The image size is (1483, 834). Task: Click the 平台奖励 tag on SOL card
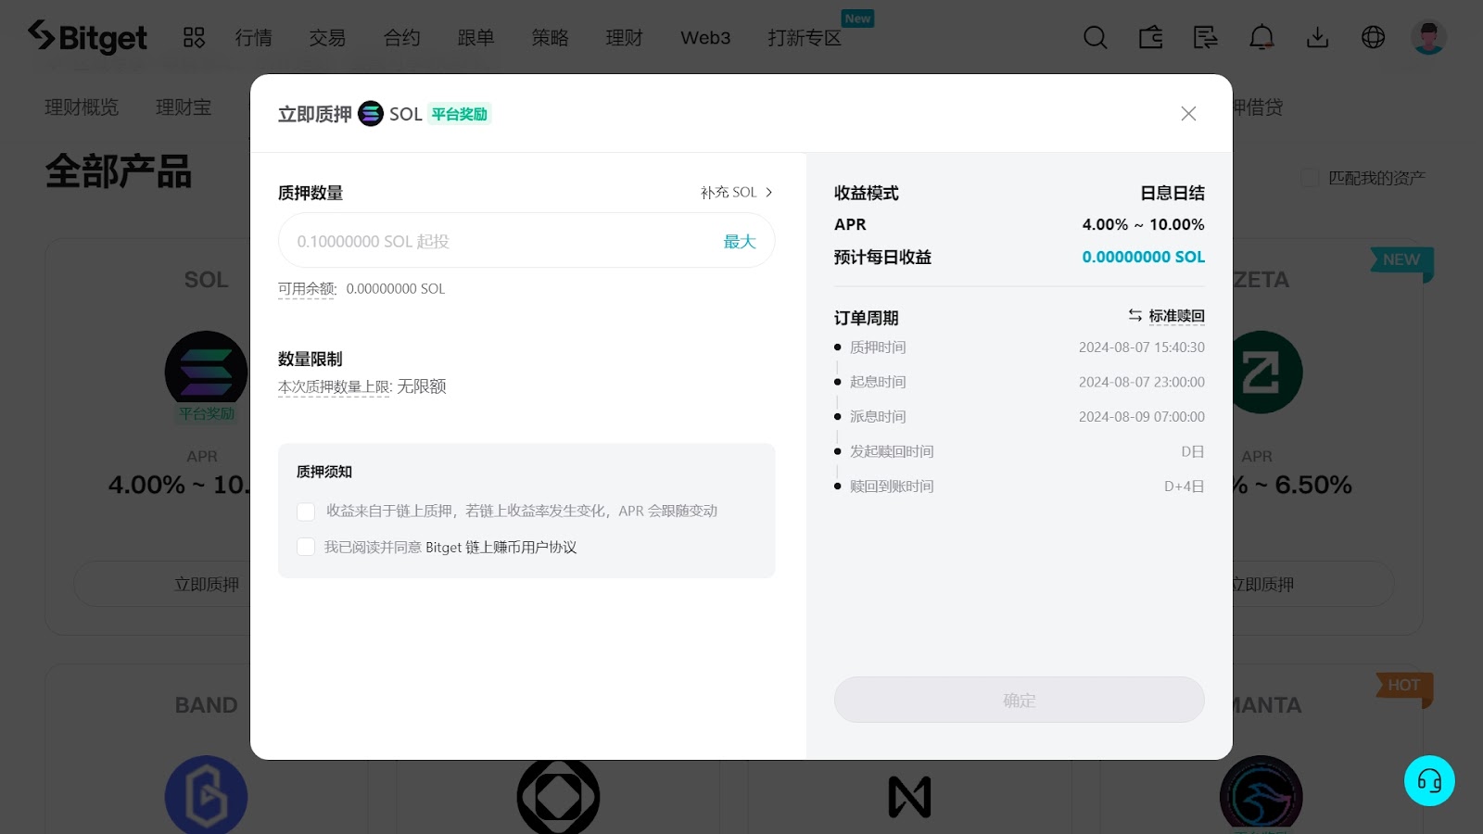click(x=207, y=413)
